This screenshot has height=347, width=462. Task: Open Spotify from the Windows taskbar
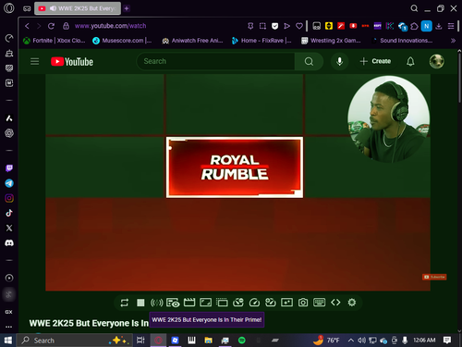point(242,341)
